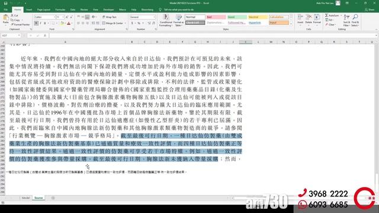The height and width of the screenshot is (213, 379).
Task: Align text to the left
Action: [x=78, y=23]
